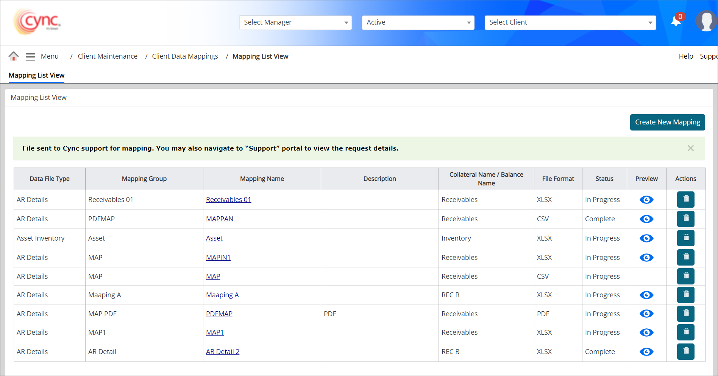Open the MAP1 mapping link
Screen dimensions: 718x376
[215, 332]
